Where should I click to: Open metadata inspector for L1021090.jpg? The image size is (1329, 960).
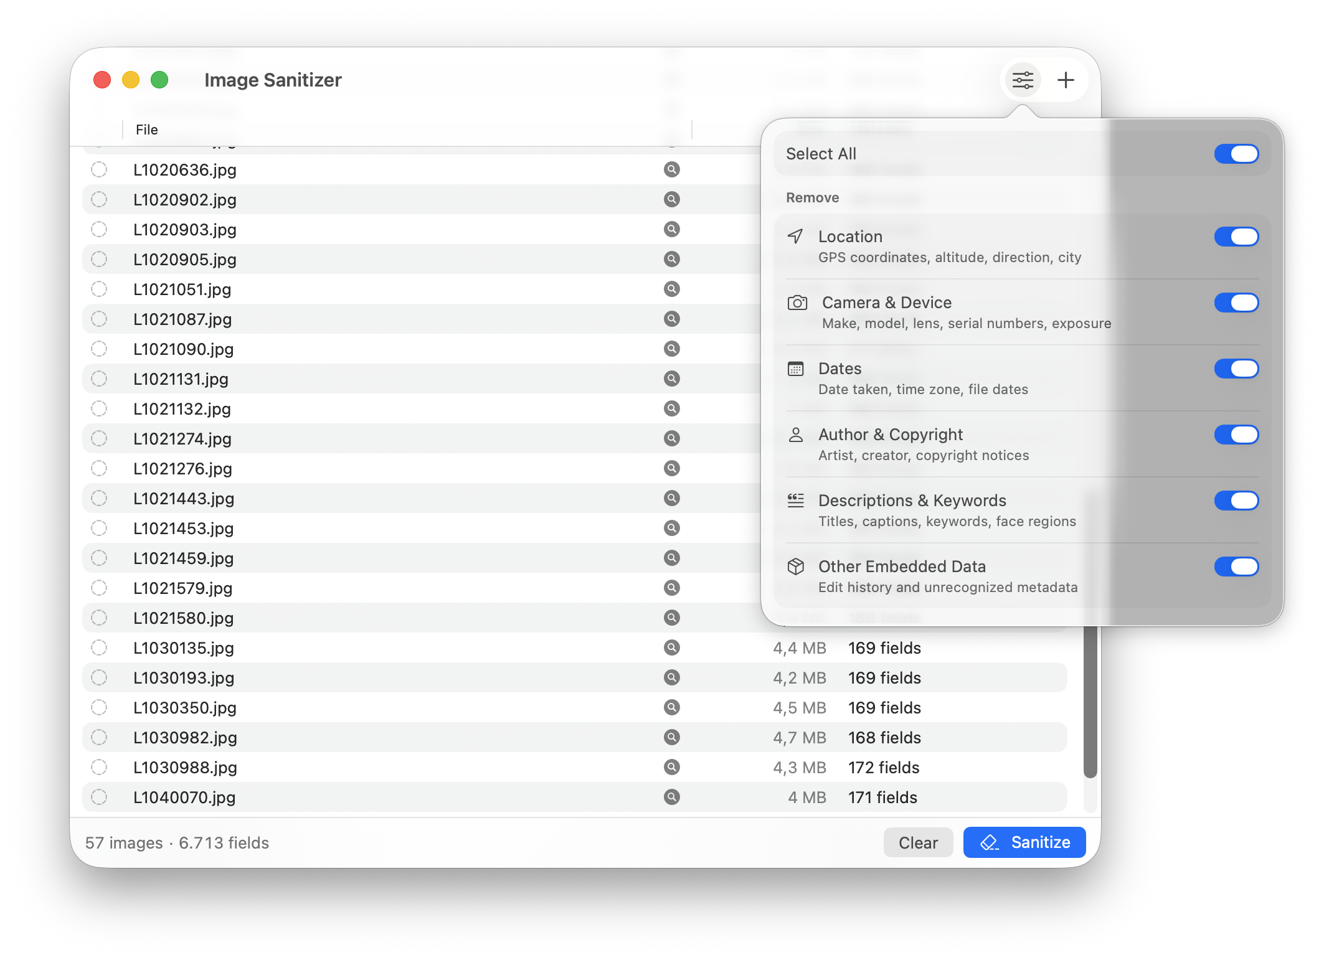671,349
